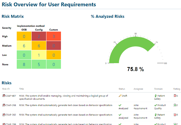Click the Domain column header

point(158,89)
